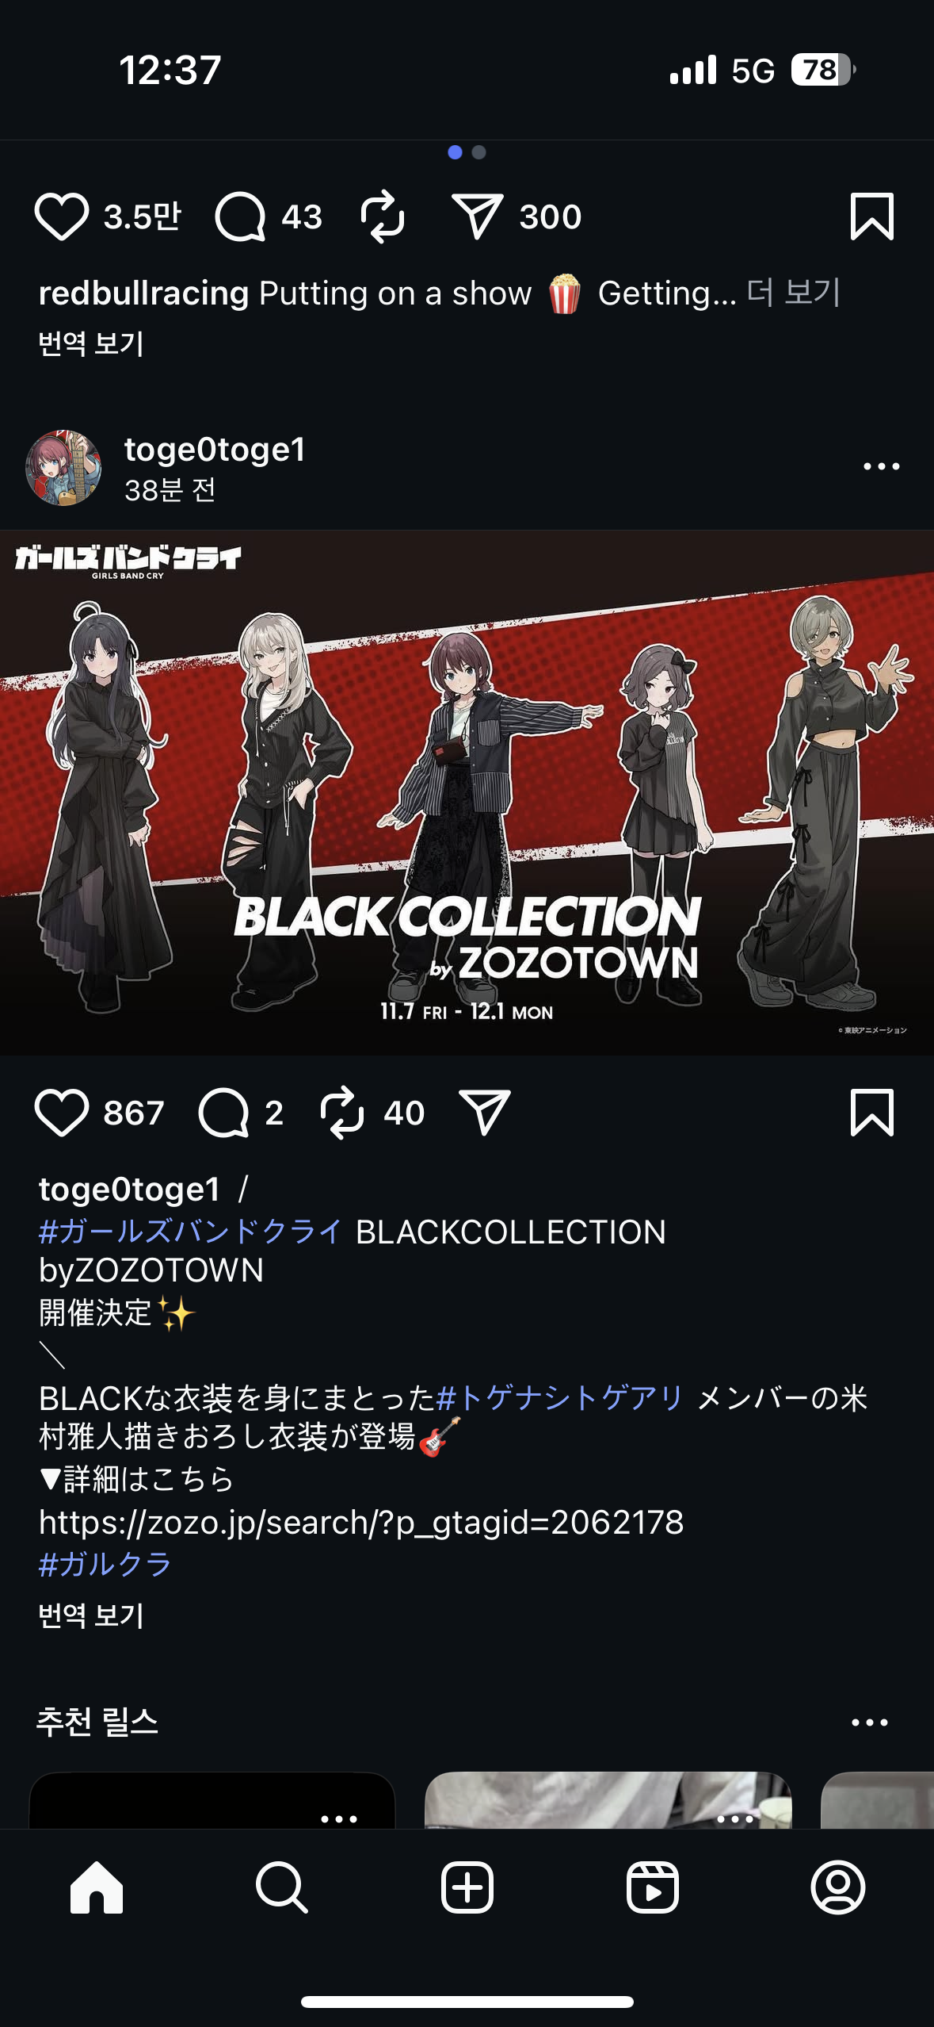The image size is (934, 2027).
Task: Open the redbullracing post's 43 comments
Action: click(240, 216)
